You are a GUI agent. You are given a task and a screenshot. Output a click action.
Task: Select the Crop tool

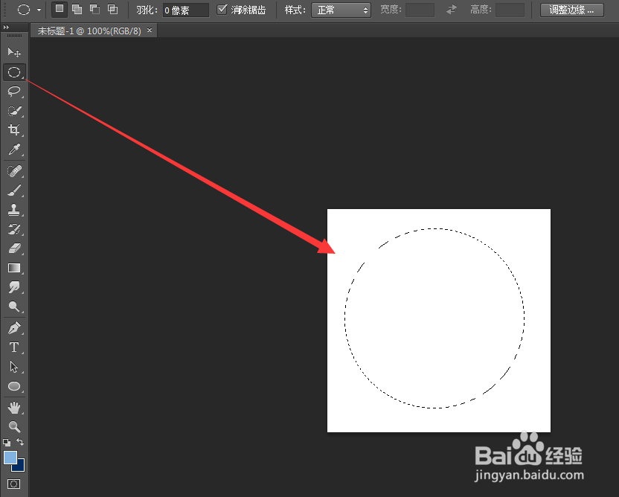click(x=14, y=130)
